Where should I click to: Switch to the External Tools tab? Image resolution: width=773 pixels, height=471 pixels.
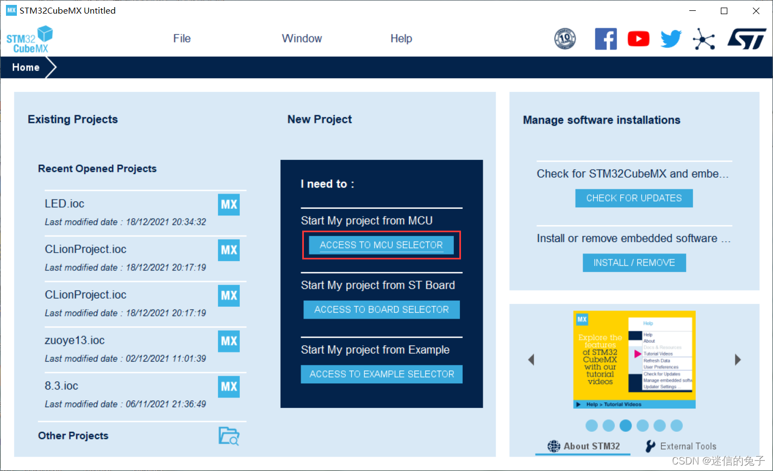pos(681,446)
